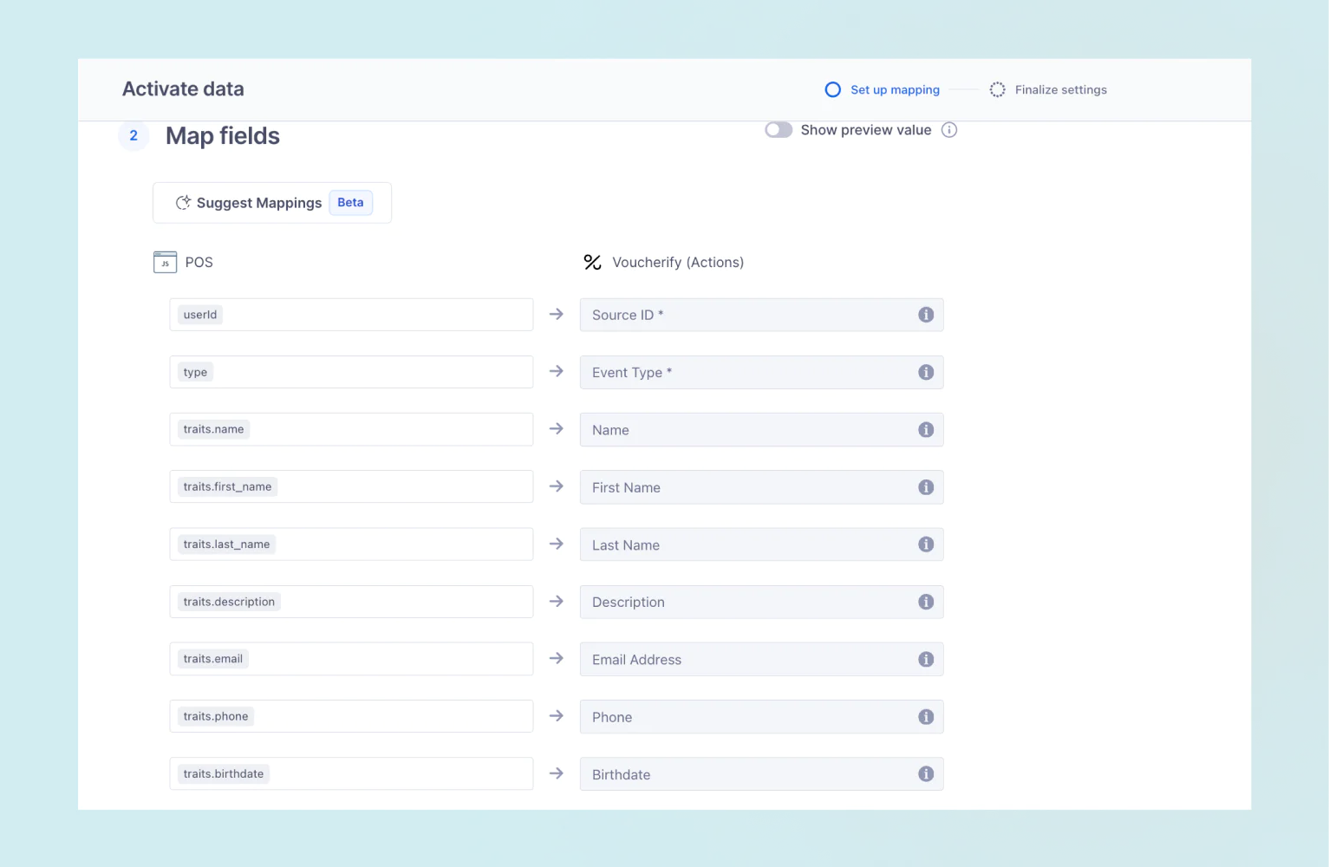Screen dimensions: 1329x867
Task: Click the info icon on Event Type field
Action: pyautogui.click(x=925, y=372)
